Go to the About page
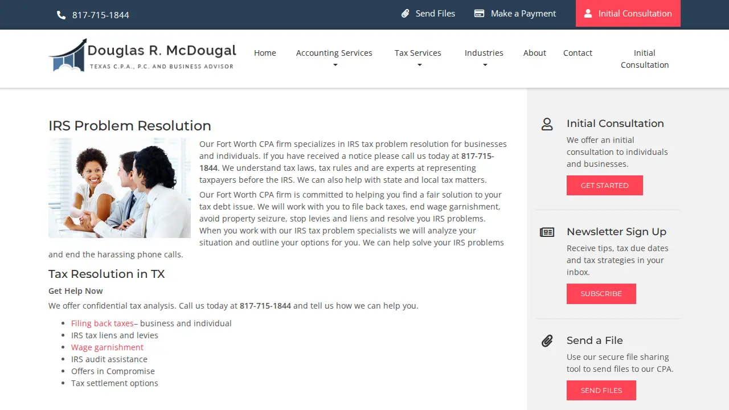The image size is (729, 410). pos(535,53)
